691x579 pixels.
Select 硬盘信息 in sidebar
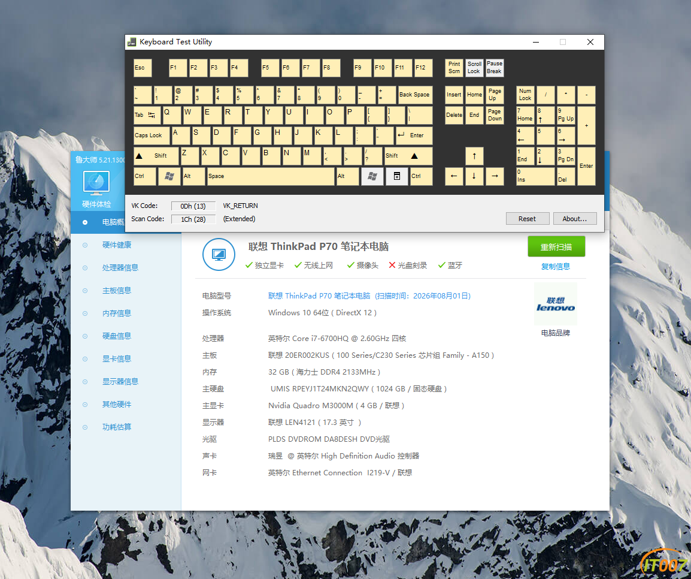[x=117, y=336]
